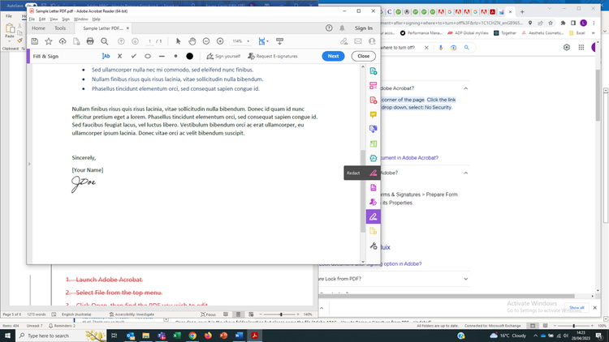
Task: Open the Help menu in Acrobat
Action: click(96, 19)
